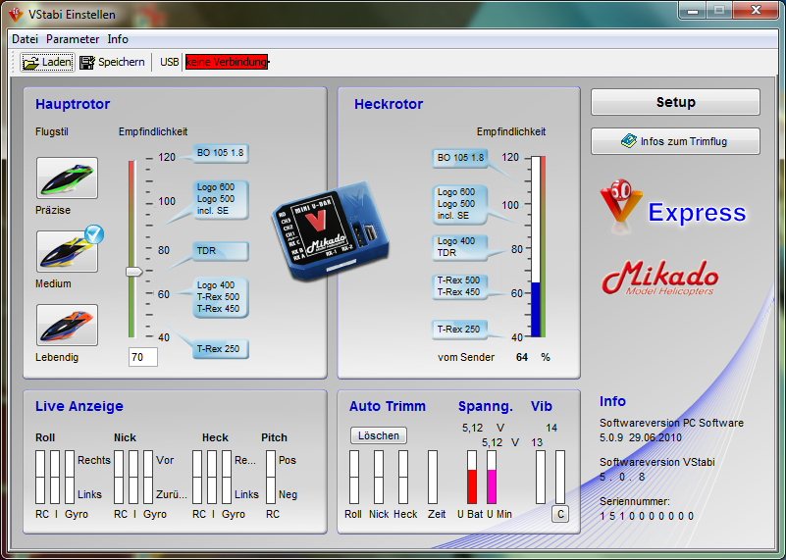Click Hauptrotor Logo 600 Logo 500 preset label
Image resolution: width=786 pixels, height=560 pixels.
221,199
